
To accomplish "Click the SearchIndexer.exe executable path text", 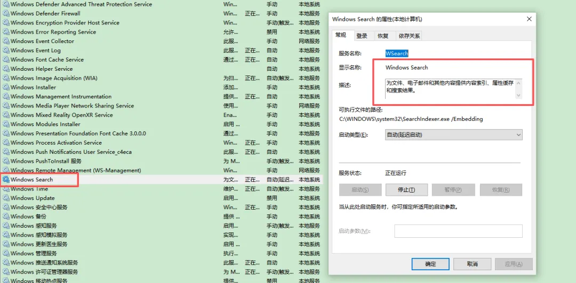I will (x=411, y=119).
